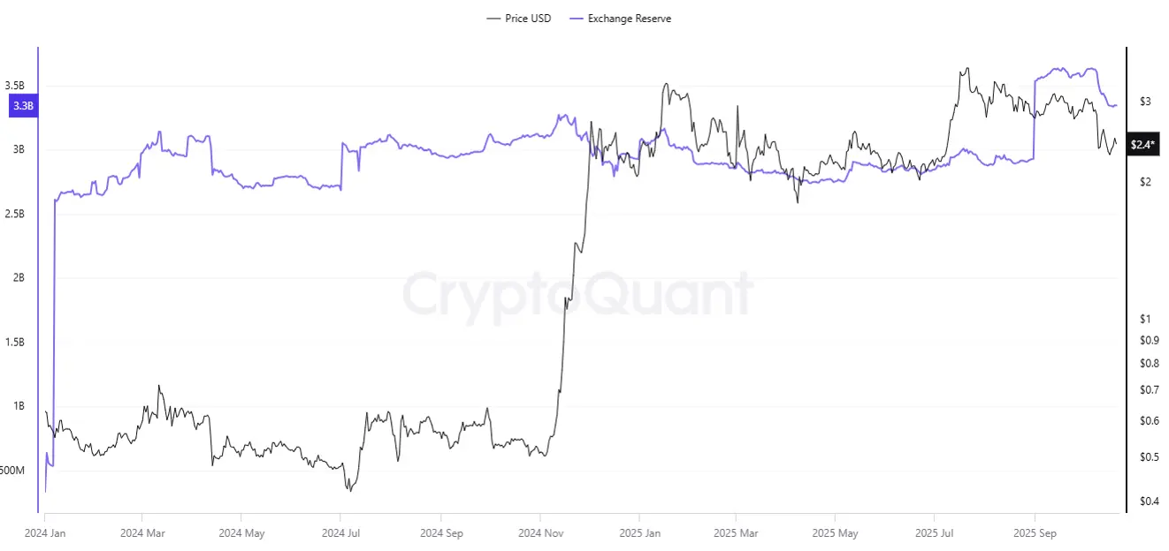The image size is (1169, 551).
Task: Click the $1 price axis label
Action: pyautogui.click(x=1144, y=319)
